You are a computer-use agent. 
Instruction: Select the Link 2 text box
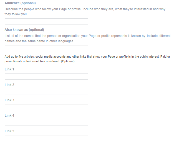pos(46,92)
